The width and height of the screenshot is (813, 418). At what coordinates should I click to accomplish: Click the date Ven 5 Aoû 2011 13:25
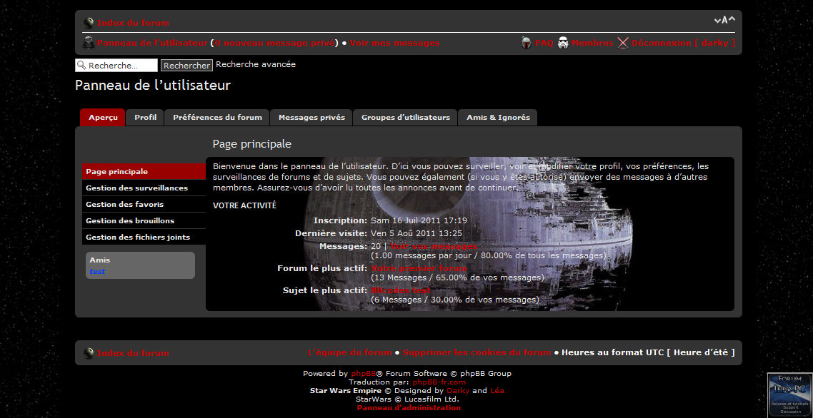pos(417,233)
